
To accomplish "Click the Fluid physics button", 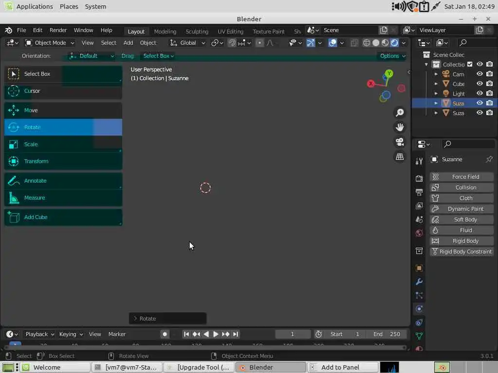I will (x=462, y=230).
